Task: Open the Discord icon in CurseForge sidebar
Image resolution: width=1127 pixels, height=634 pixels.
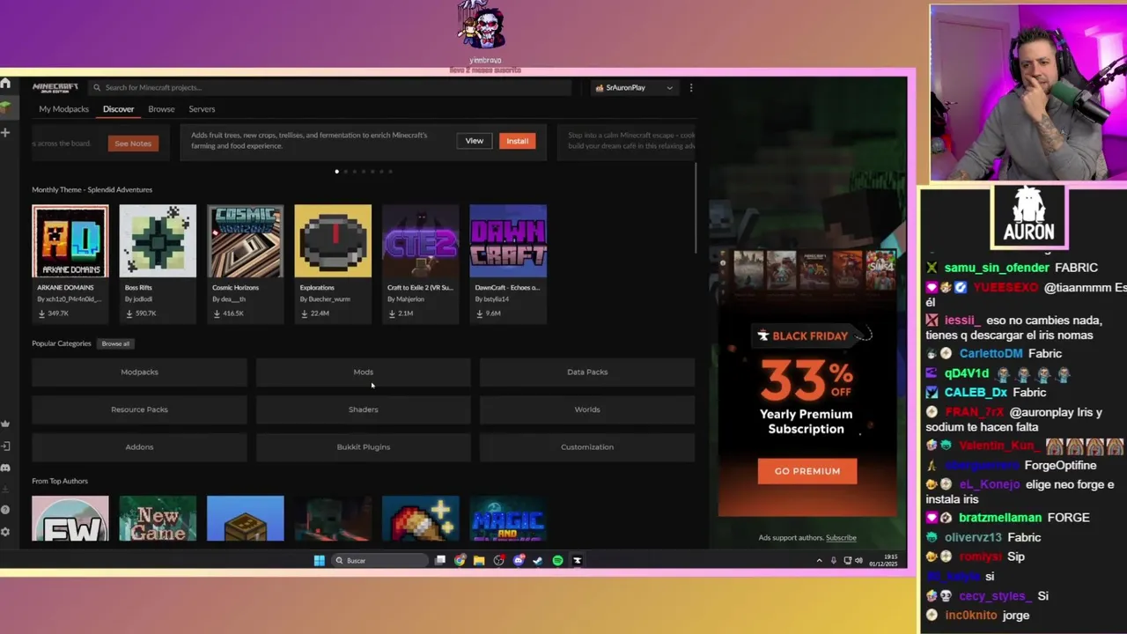Action: [5, 468]
